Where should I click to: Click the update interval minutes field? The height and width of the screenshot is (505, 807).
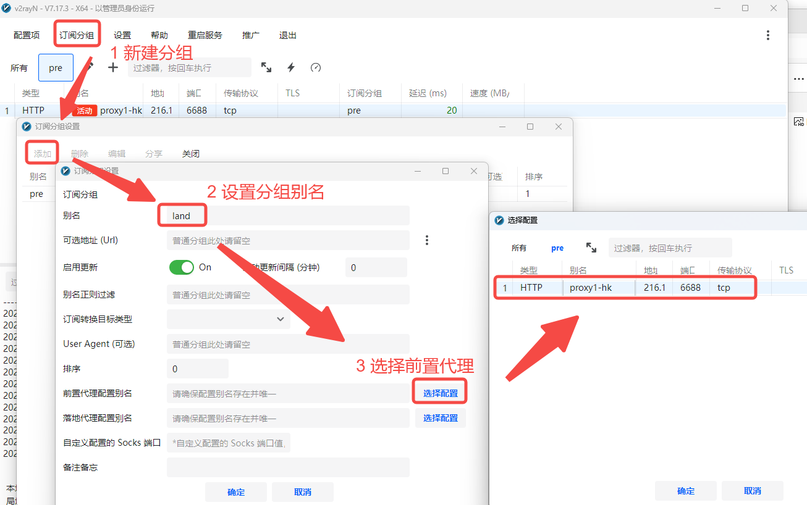tap(376, 267)
